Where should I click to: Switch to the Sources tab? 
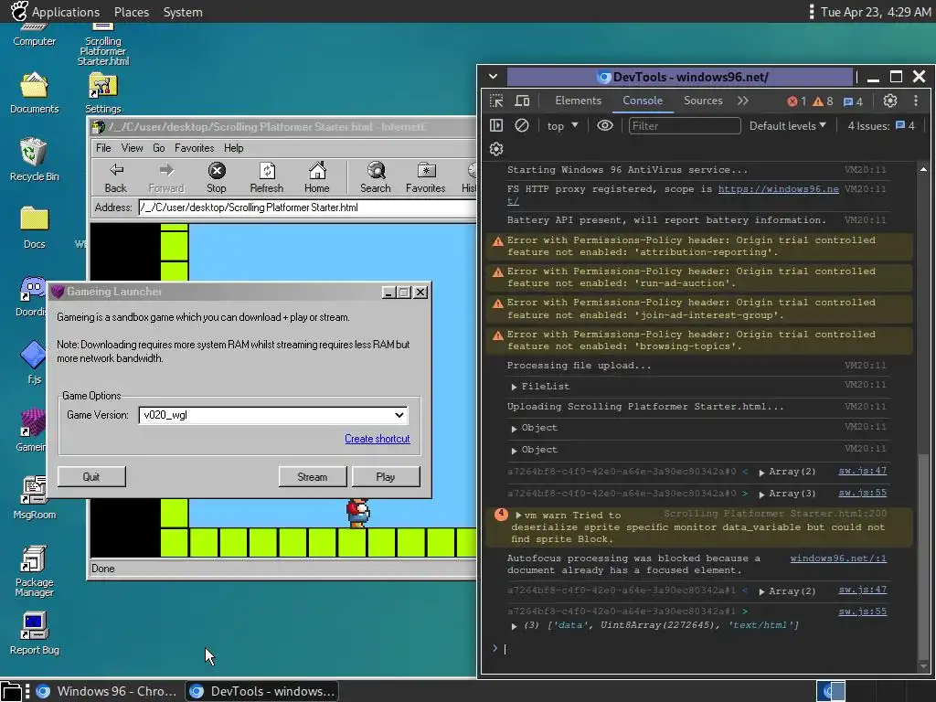click(x=703, y=101)
